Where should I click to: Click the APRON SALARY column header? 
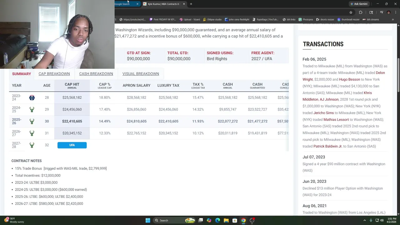click(137, 85)
